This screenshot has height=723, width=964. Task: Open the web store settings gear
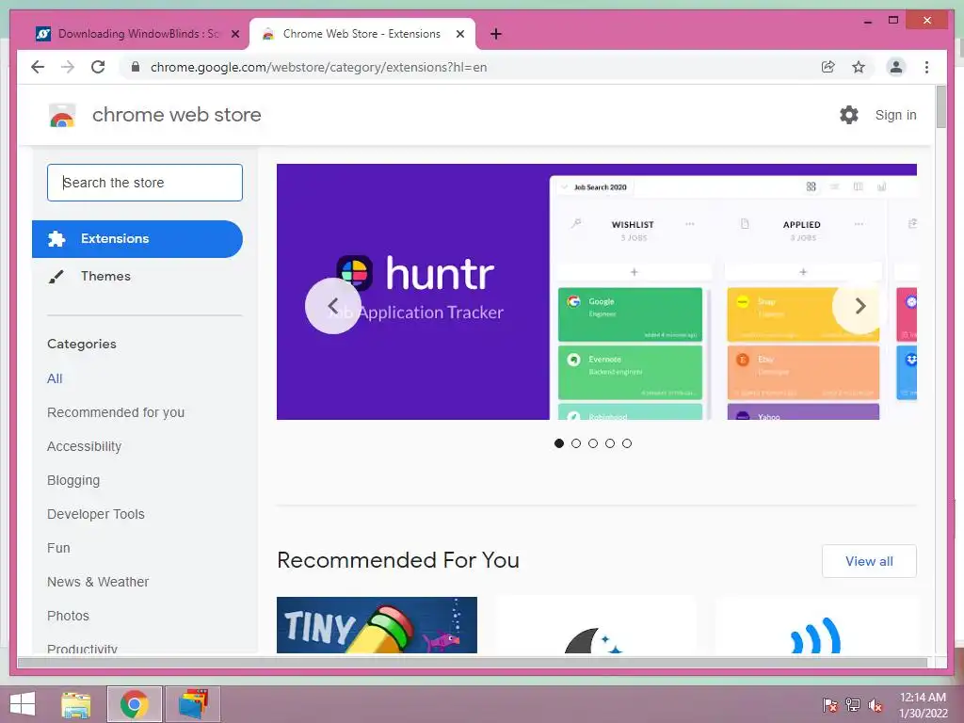pyautogui.click(x=849, y=114)
